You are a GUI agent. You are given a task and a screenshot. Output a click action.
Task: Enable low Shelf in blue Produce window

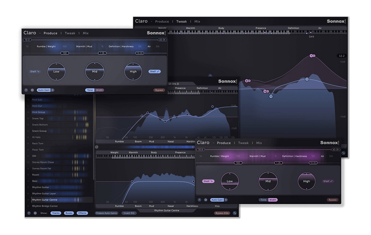pyautogui.click(x=35, y=72)
